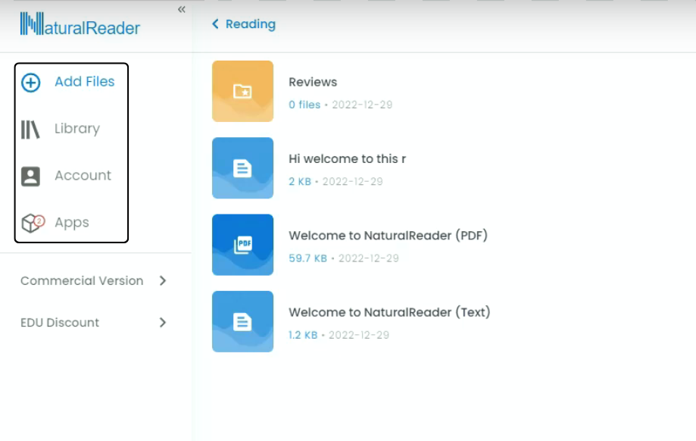Go back using the Reading chevron arrow
The width and height of the screenshot is (696, 441).
pyautogui.click(x=215, y=24)
